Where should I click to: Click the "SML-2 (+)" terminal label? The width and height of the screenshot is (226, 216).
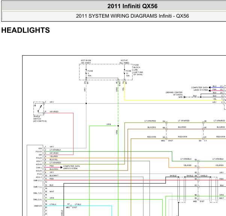[x=38, y=199]
